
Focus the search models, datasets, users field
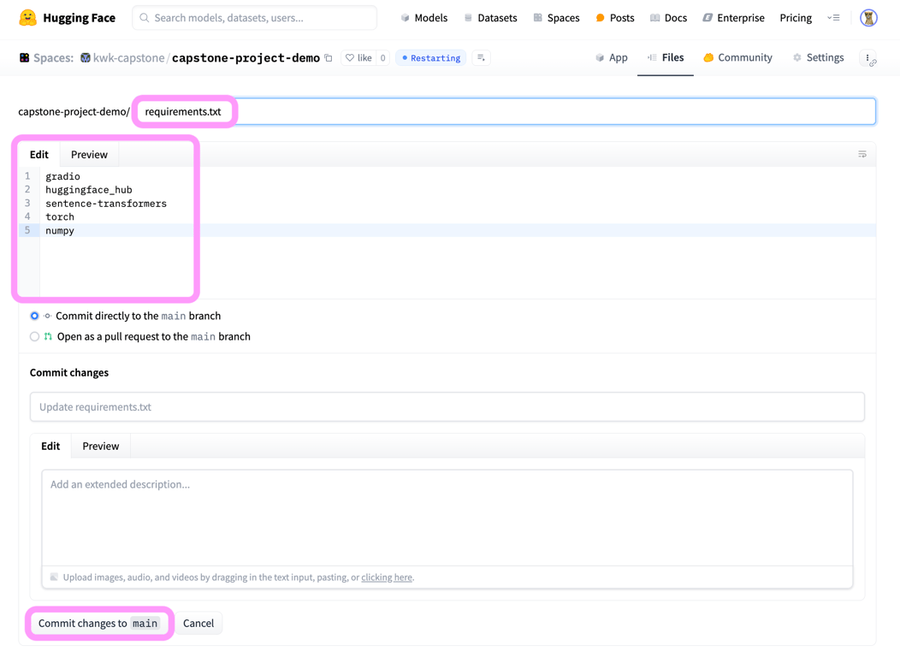(x=255, y=18)
